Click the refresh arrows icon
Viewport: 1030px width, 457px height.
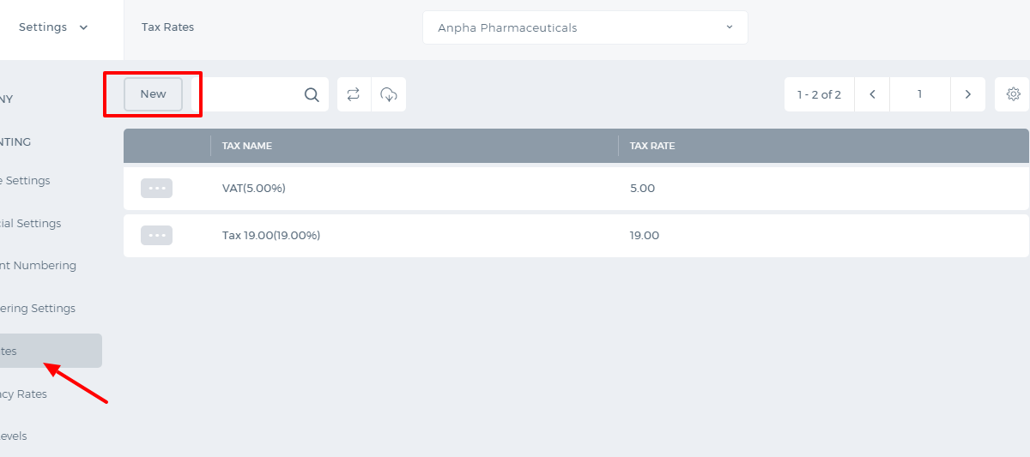tap(354, 94)
